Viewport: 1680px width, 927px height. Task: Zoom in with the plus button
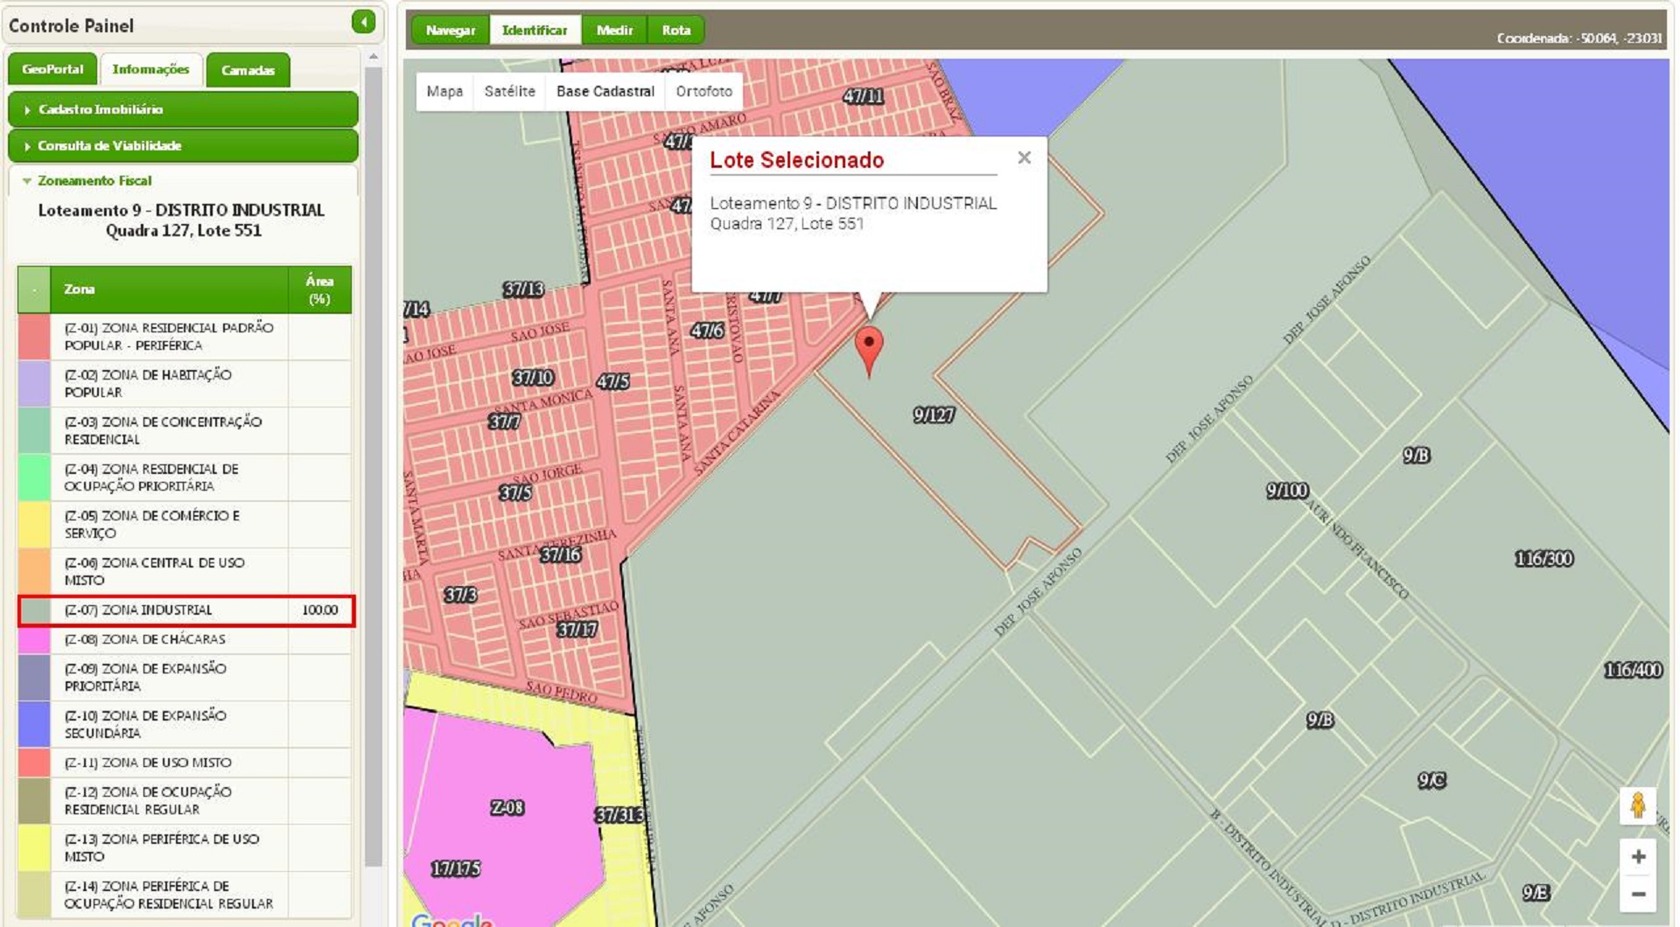(x=1638, y=857)
